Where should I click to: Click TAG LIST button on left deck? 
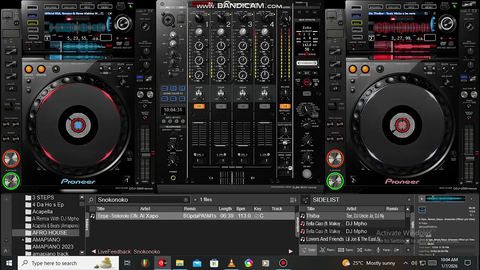[x=69, y=7]
